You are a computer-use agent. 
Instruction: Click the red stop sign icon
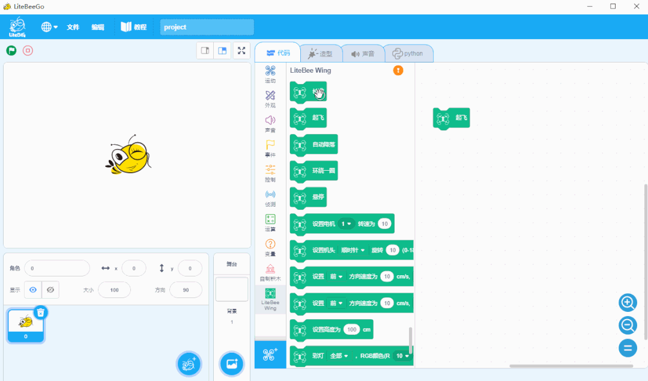point(28,50)
